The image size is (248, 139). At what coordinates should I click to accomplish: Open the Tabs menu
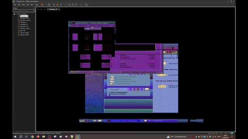pyautogui.click(x=32, y=5)
